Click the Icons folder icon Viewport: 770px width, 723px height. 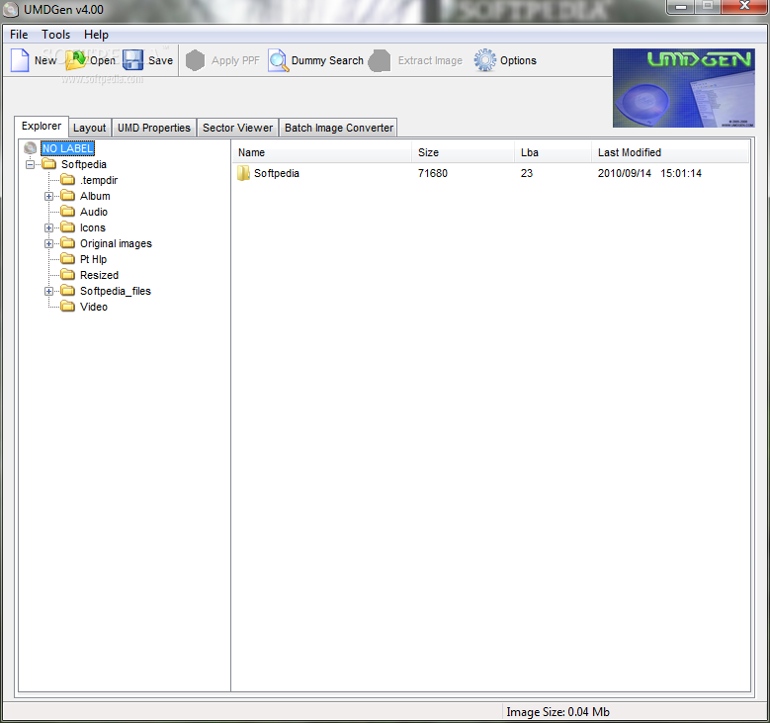click(x=68, y=227)
